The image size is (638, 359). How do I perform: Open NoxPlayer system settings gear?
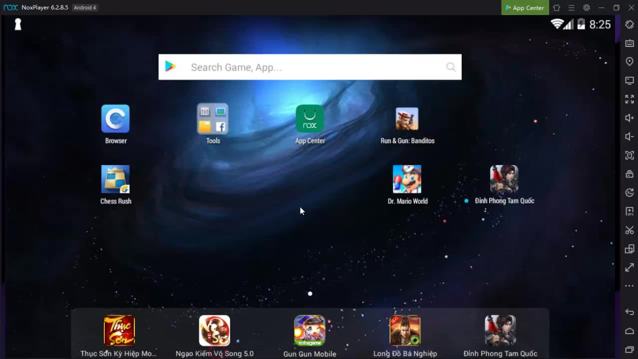pos(587,7)
